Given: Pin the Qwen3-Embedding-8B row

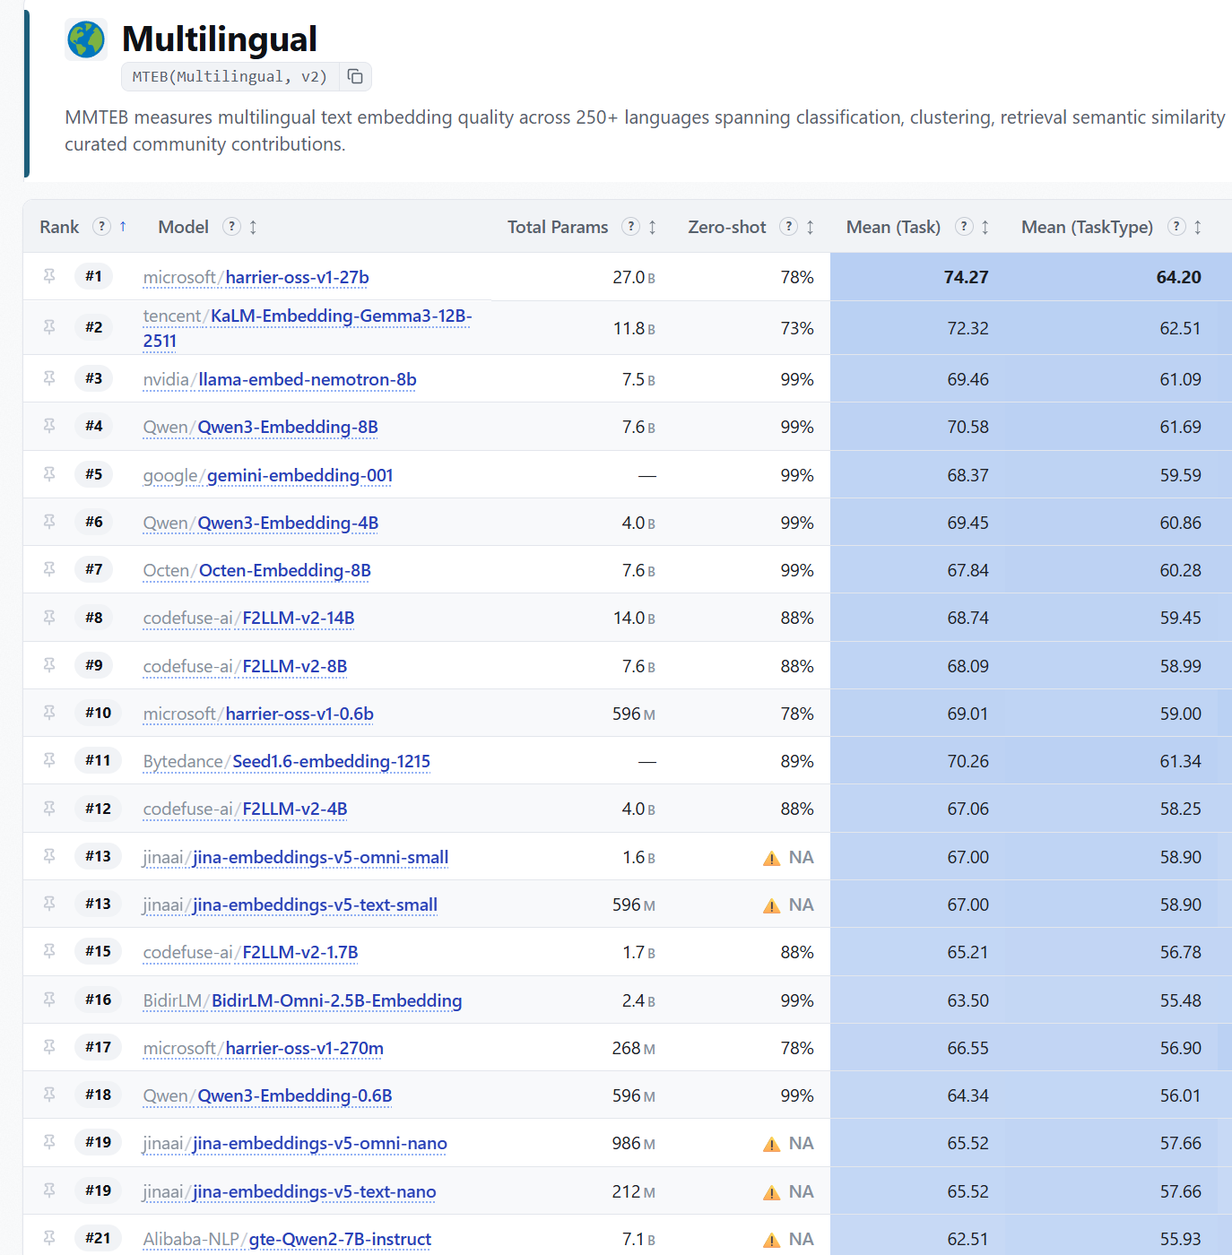Looking at the screenshot, I should 49,426.
